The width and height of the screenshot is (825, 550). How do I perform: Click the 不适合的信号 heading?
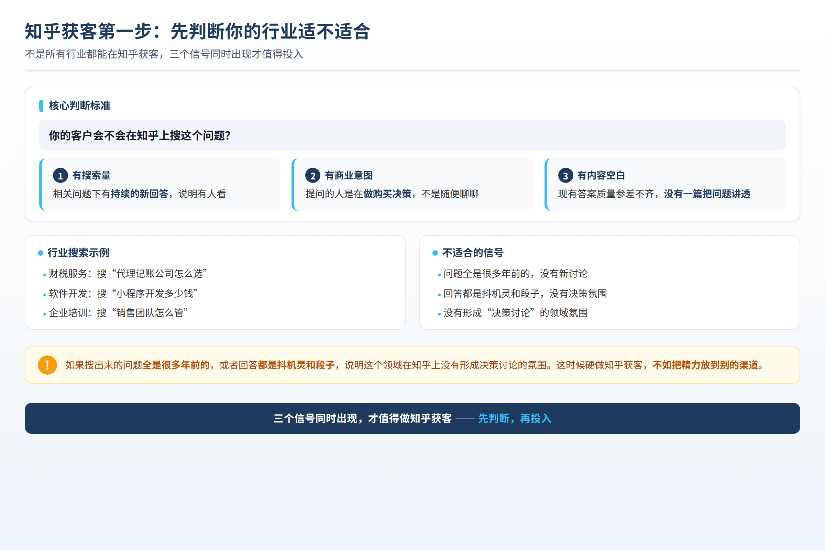pyautogui.click(x=473, y=253)
